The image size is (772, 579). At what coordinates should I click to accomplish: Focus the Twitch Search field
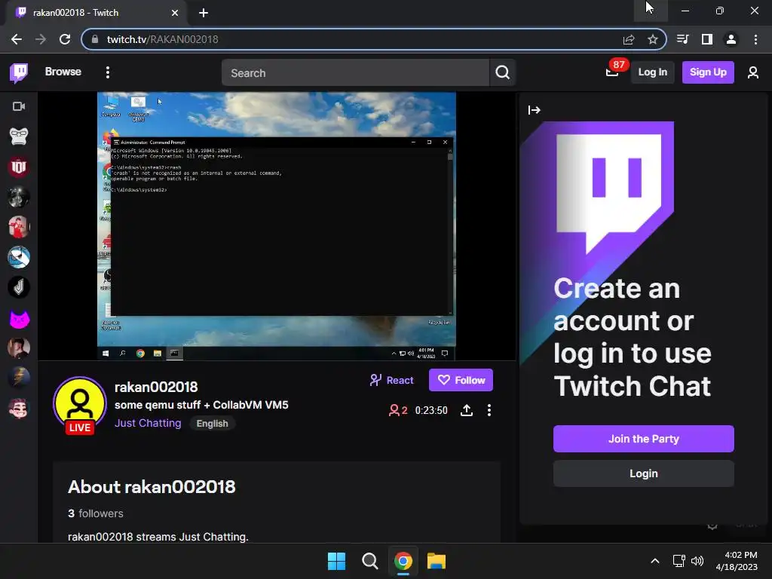(x=355, y=73)
